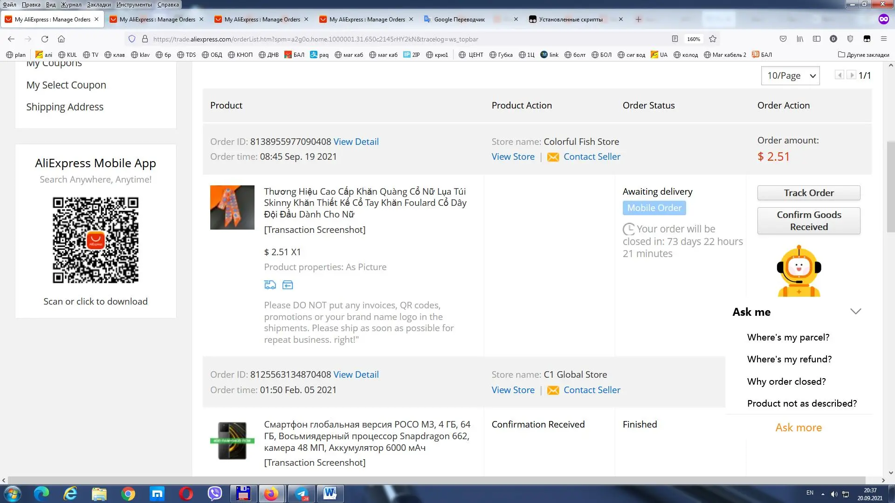Ask "Where's my refund?"

tap(789, 359)
